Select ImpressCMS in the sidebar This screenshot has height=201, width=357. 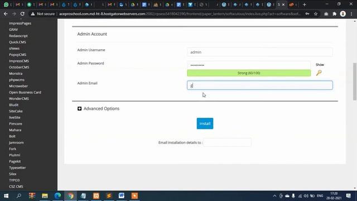click(19, 61)
